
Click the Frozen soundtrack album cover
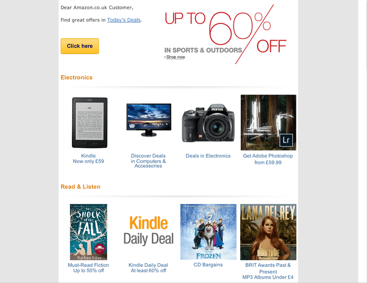[x=208, y=232]
